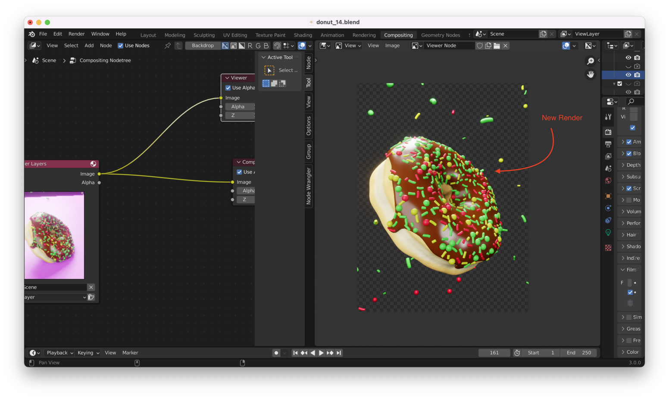Select the pan hand tool icon

tap(591, 75)
